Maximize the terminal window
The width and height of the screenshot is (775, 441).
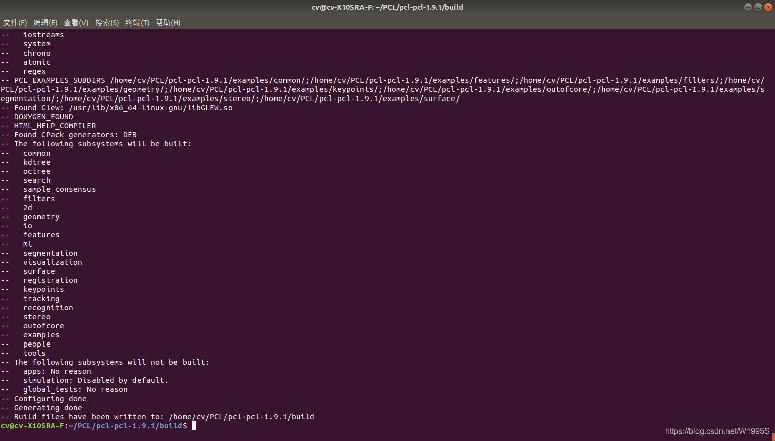pyautogui.click(x=758, y=7)
